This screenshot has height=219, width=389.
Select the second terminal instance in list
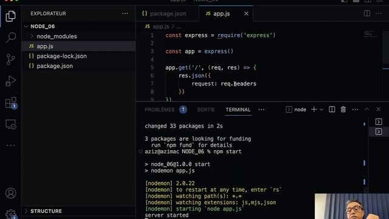tap(379, 131)
